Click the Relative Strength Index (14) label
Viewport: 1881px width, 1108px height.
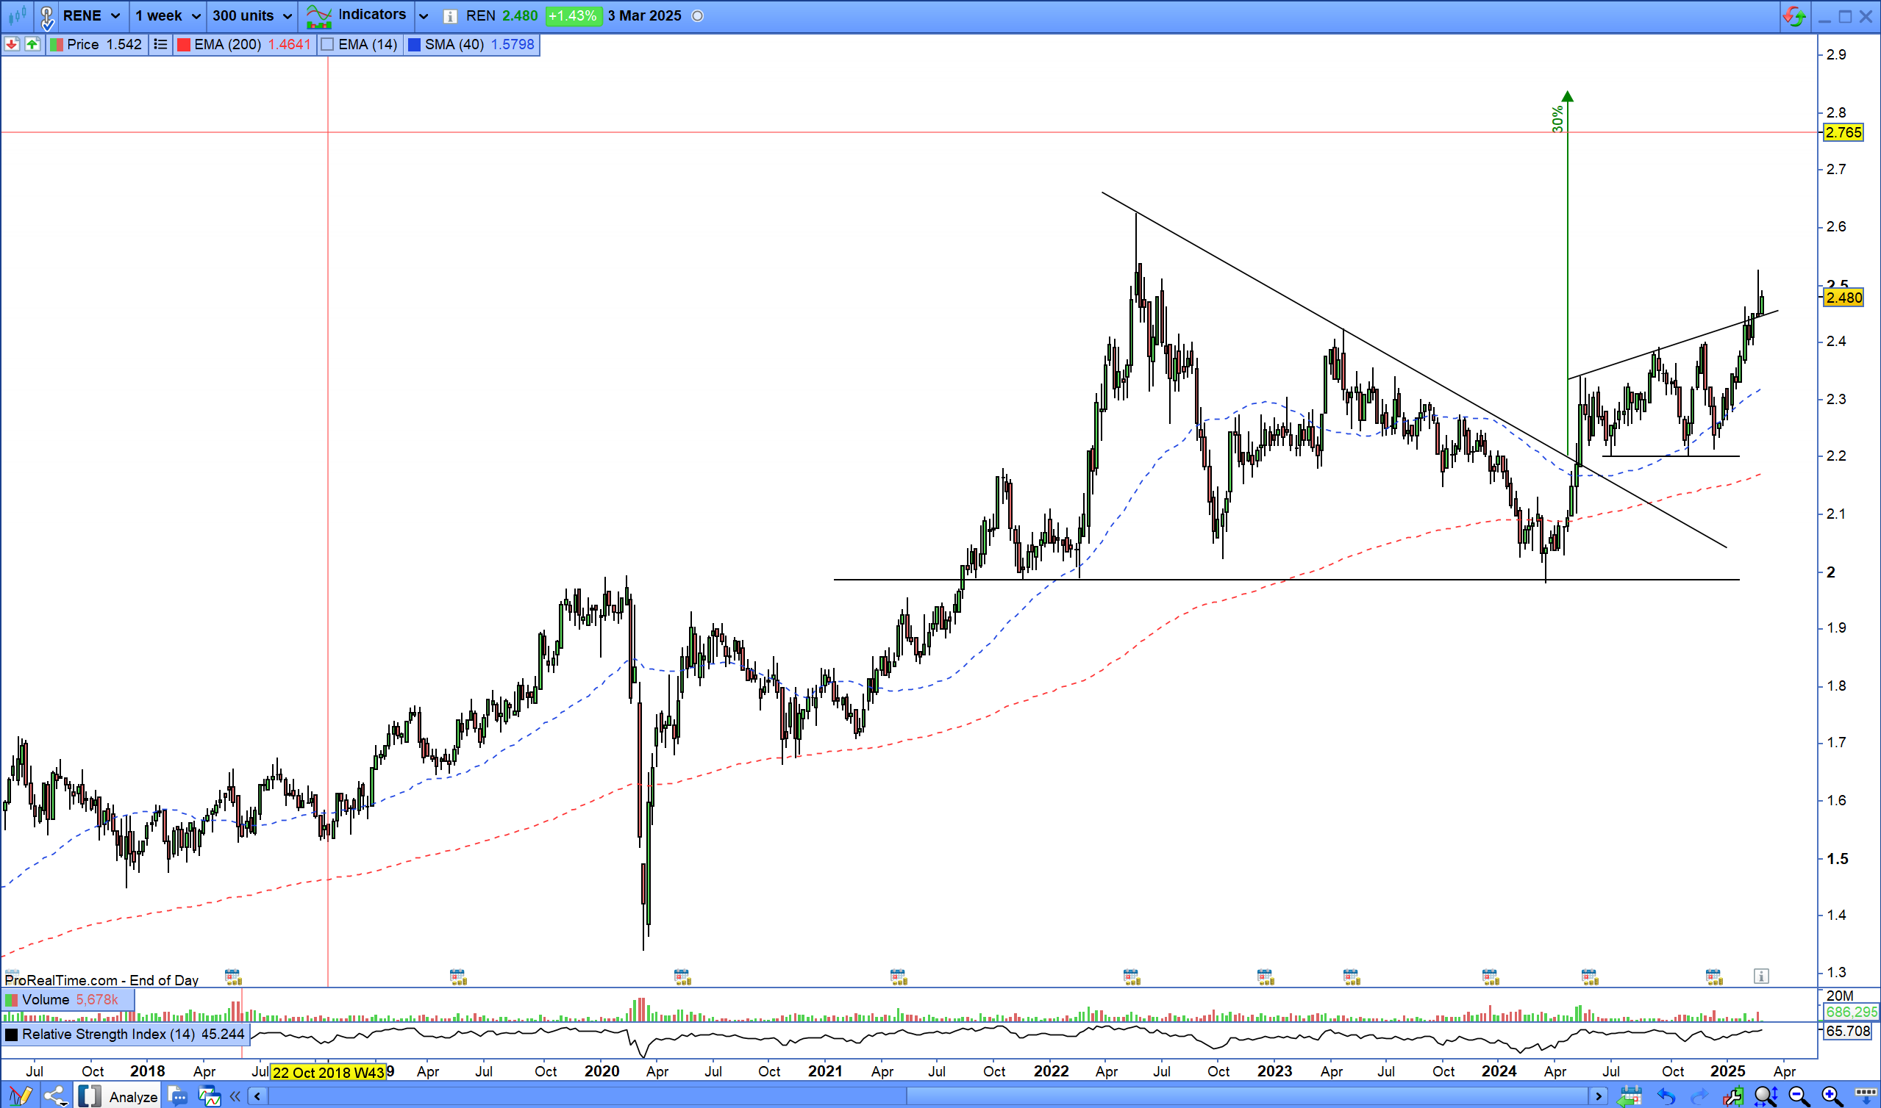(x=108, y=1034)
